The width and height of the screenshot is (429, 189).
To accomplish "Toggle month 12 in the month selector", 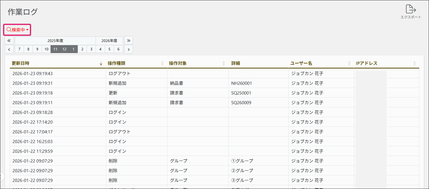I will [64, 49].
